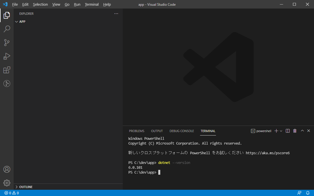
Task: Open the Manage gear icon
Action: (7, 183)
